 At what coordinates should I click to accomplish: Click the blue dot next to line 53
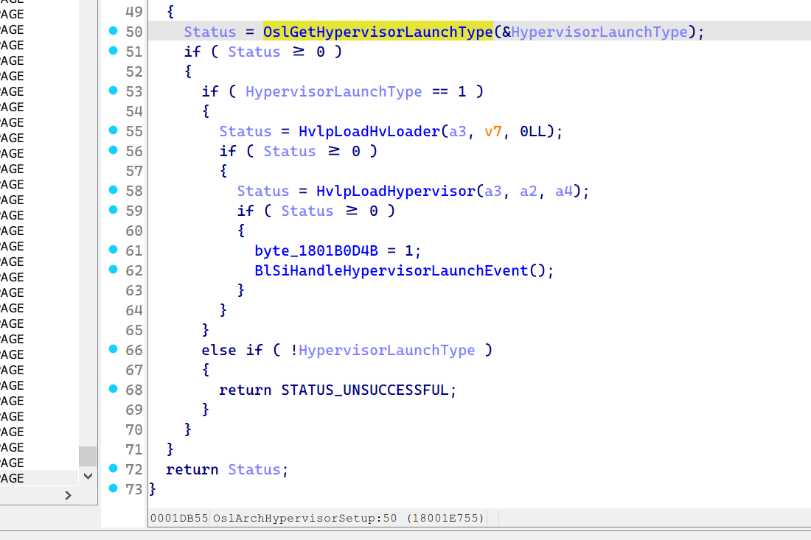(x=113, y=91)
